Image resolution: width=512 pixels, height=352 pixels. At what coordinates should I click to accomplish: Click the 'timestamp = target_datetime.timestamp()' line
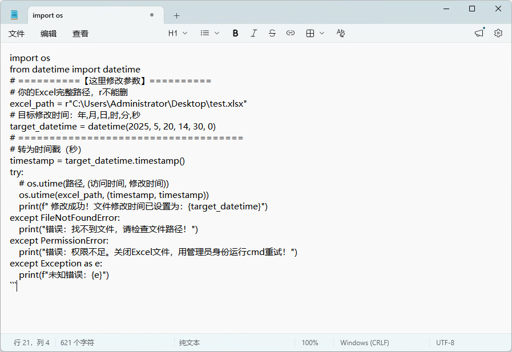(x=97, y=161)
